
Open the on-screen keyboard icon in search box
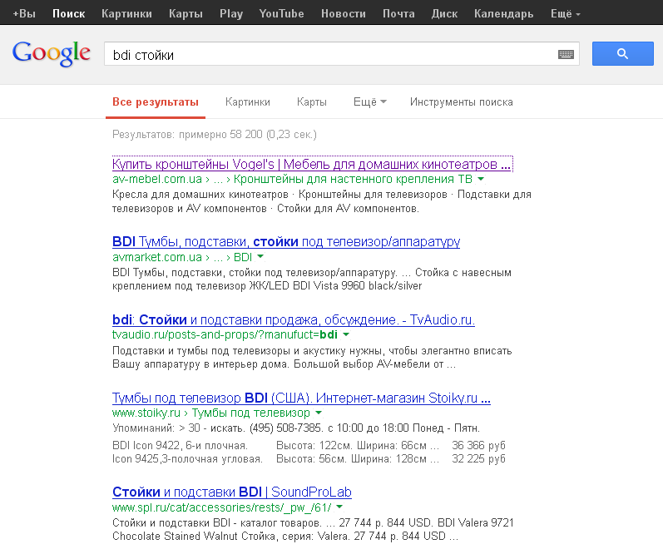tap(566, 54)
